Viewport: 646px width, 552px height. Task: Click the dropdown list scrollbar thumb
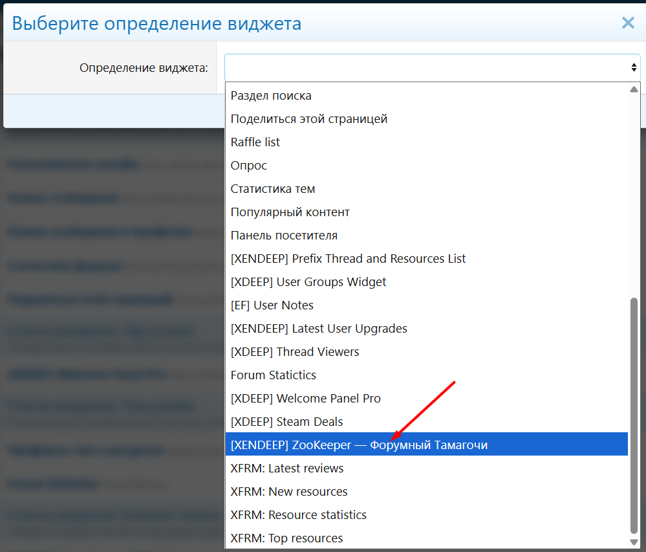pyautogui.click(x=634, y=414)
